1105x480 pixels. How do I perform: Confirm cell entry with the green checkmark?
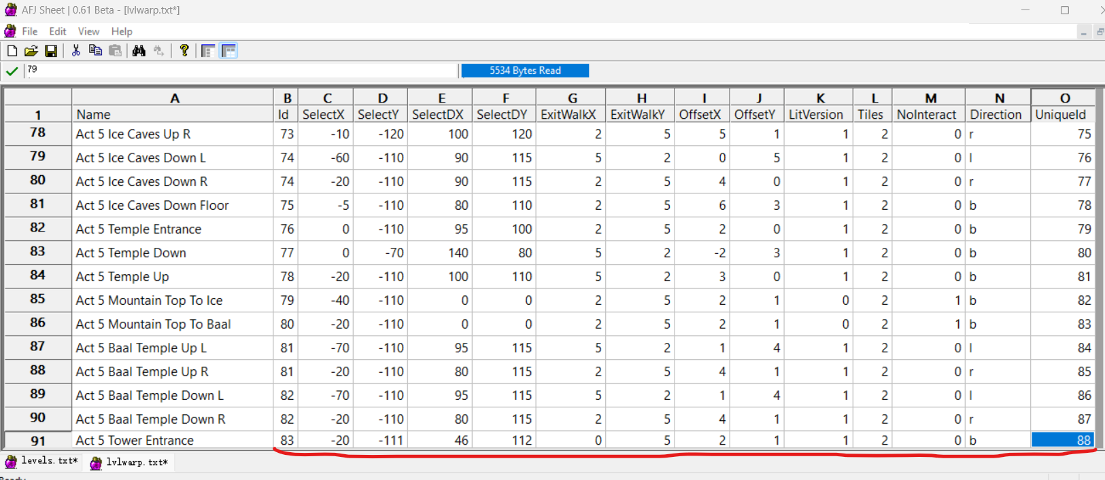coord(12,71)
